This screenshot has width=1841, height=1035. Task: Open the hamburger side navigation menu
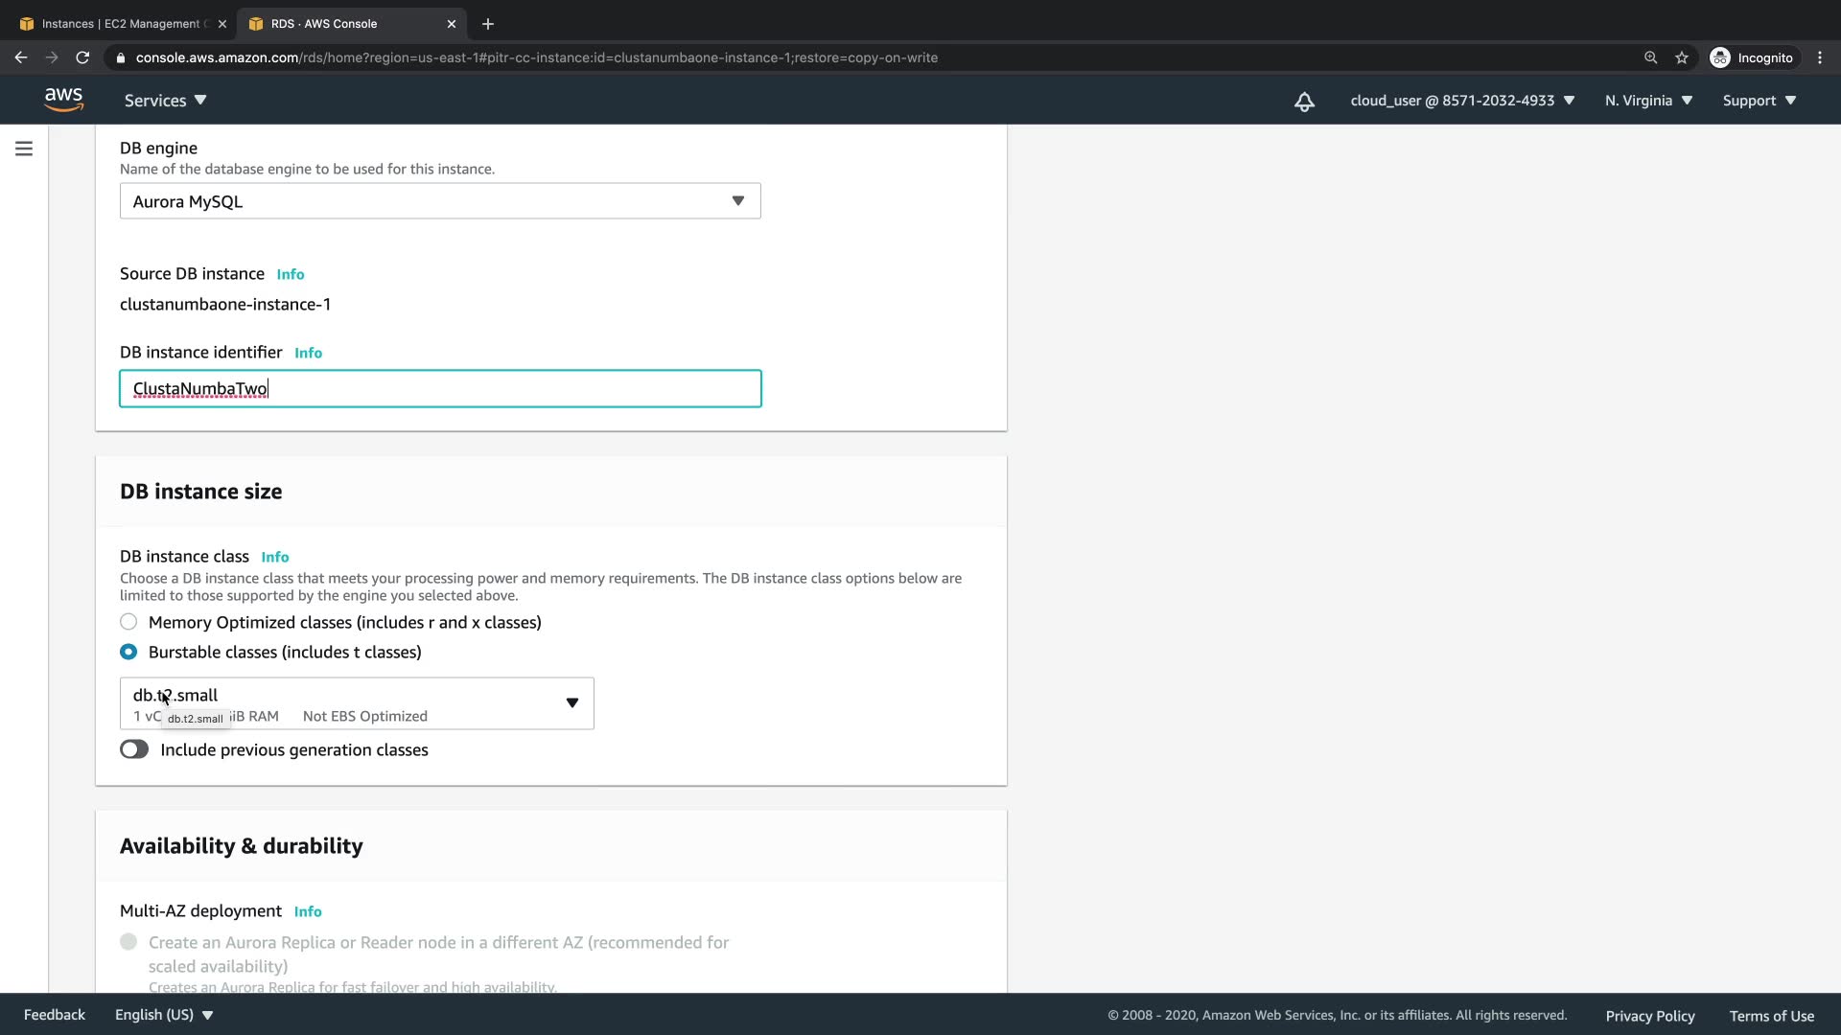pyautogui.click(x=24, y=149)
